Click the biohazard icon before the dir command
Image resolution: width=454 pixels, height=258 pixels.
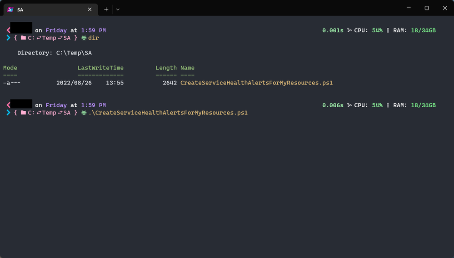coord(84,38)
